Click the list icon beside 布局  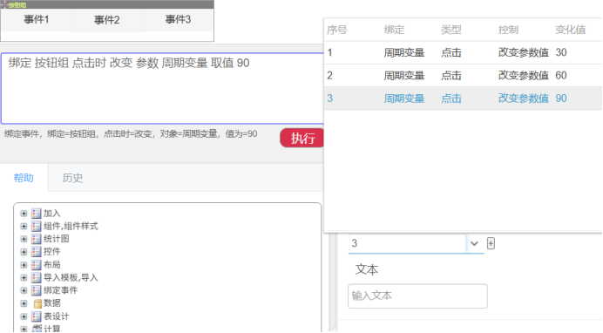pyautogui.click(x=36, y=265)
